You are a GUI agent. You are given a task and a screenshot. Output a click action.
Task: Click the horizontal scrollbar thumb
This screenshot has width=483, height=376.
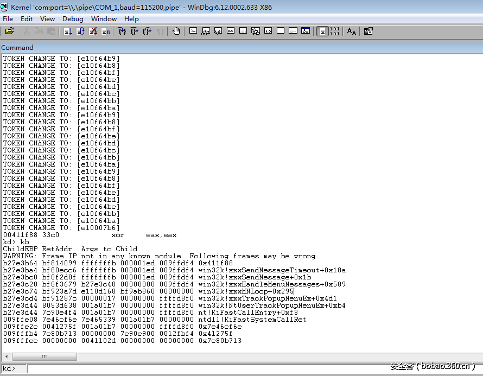(43, 356)
